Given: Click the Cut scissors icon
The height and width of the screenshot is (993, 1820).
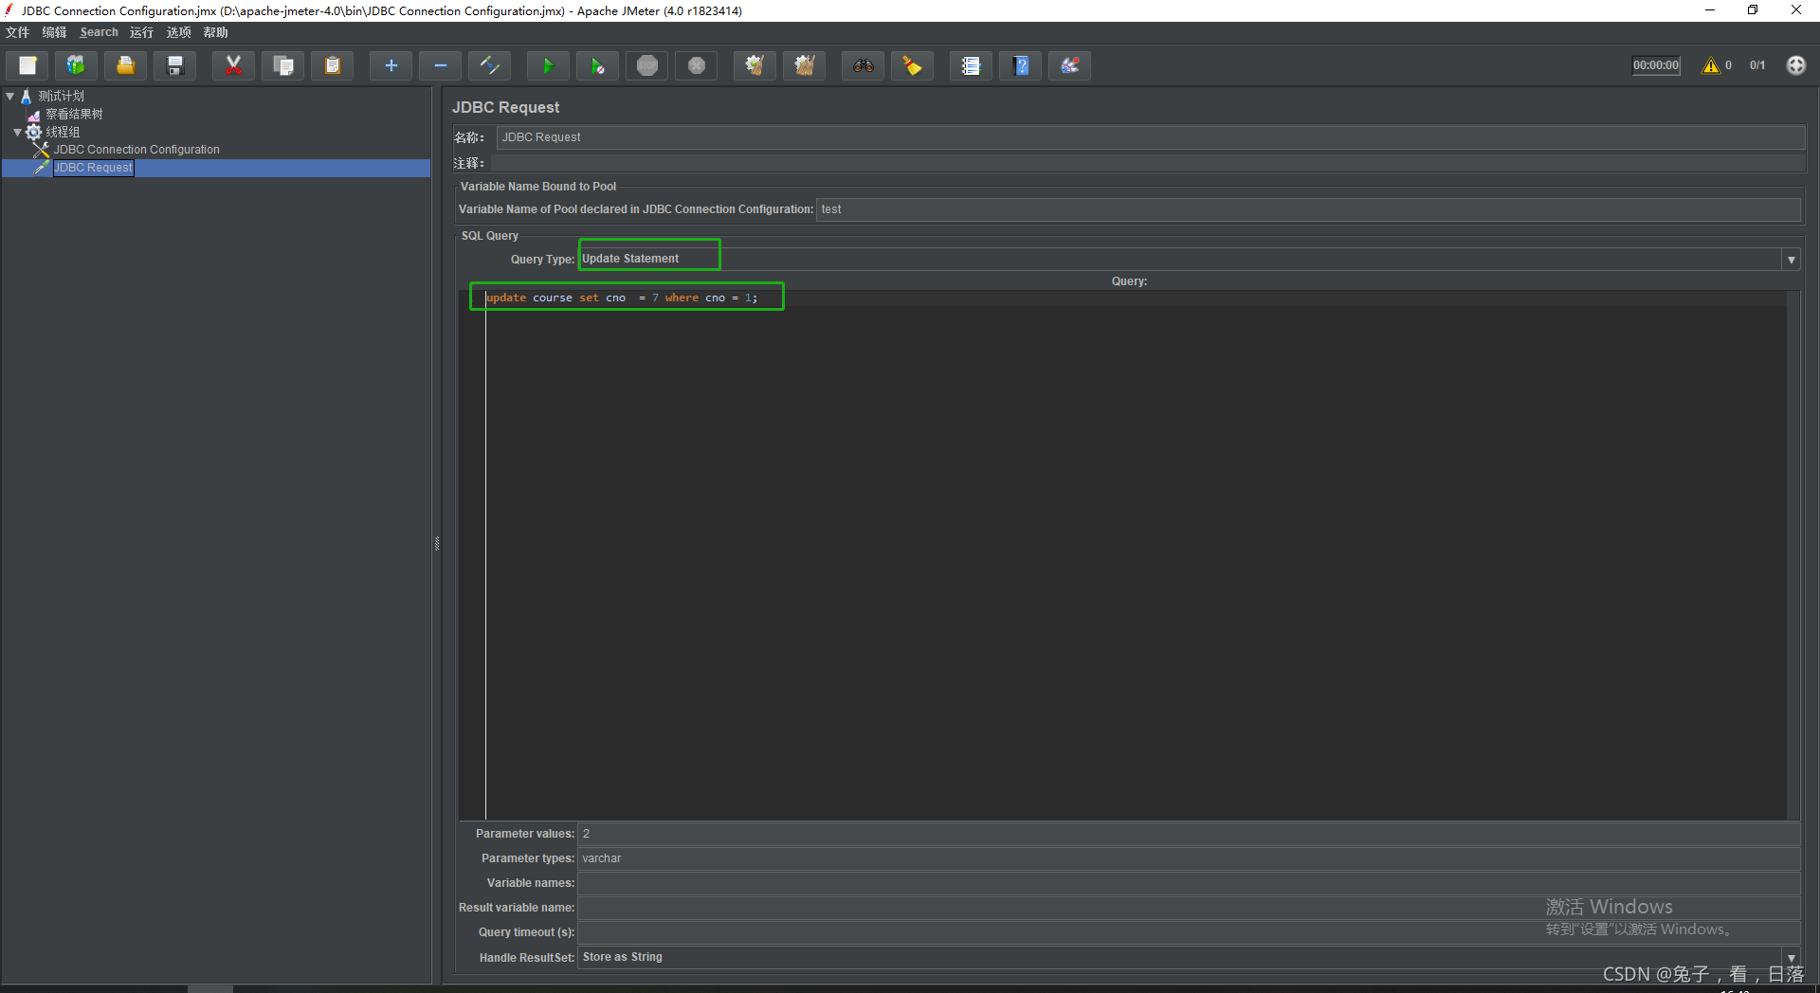Looking at the screenshot, I should point(232,65).
